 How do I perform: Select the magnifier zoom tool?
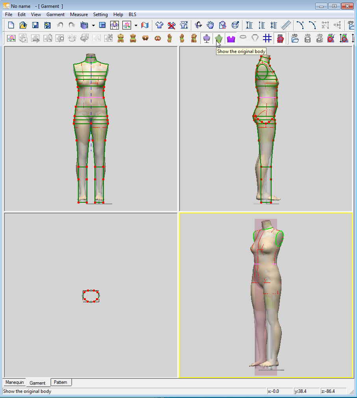point(223,25)
